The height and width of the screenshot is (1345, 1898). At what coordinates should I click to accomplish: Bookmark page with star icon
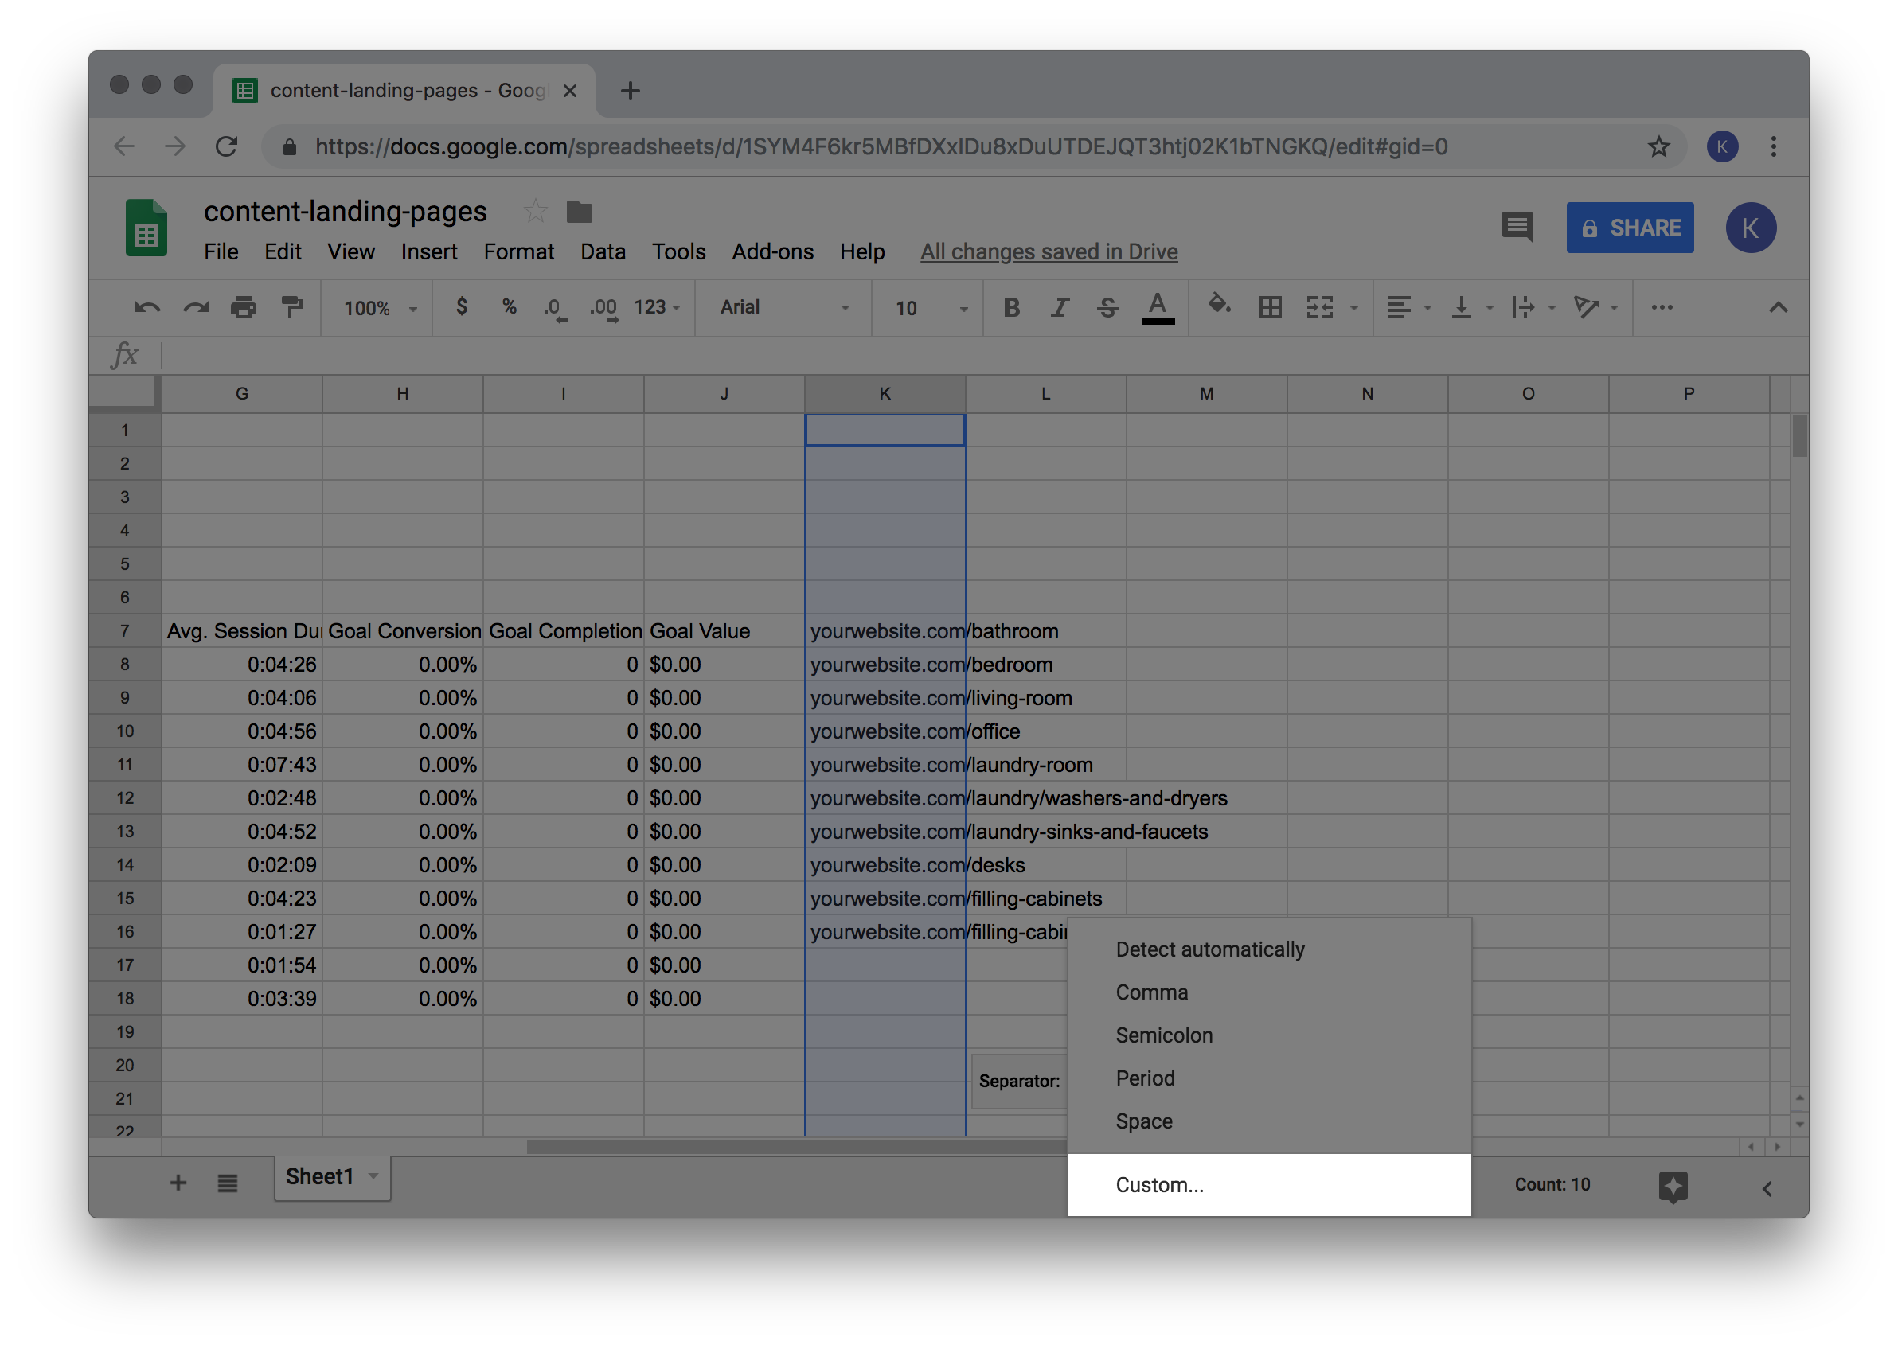point(1658,146)
